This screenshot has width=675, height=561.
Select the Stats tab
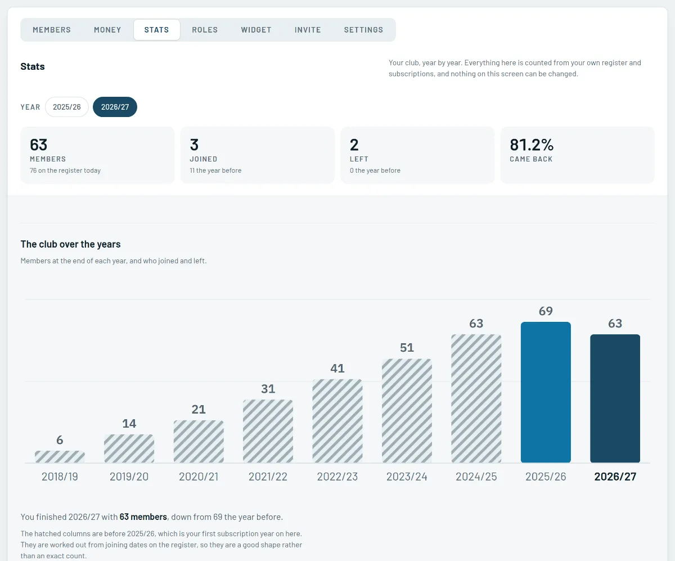(156, 30)
